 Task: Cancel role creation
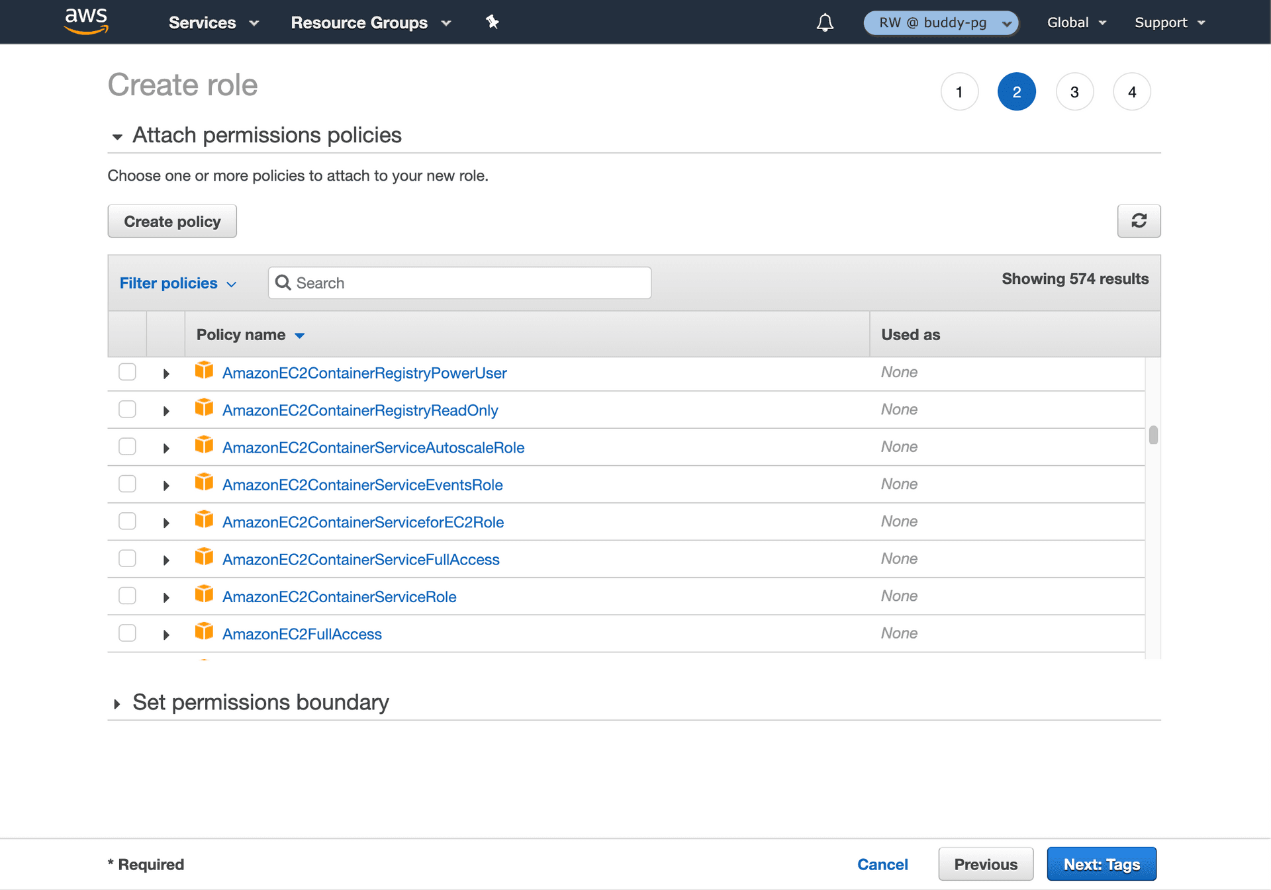tap(882, 864)
